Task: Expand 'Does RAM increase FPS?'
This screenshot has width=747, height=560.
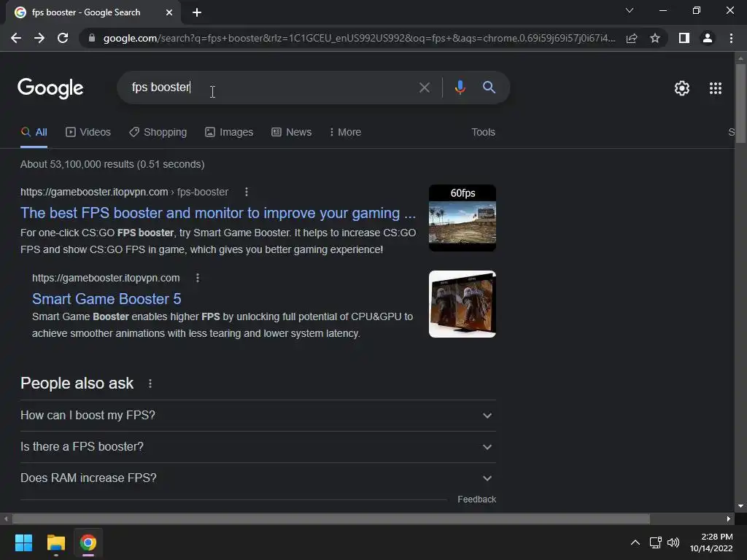Action: [258, 478]
